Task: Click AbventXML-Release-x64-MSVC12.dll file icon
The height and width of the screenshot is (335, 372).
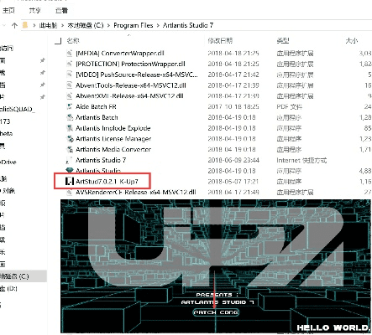Action: click(70, 96)
